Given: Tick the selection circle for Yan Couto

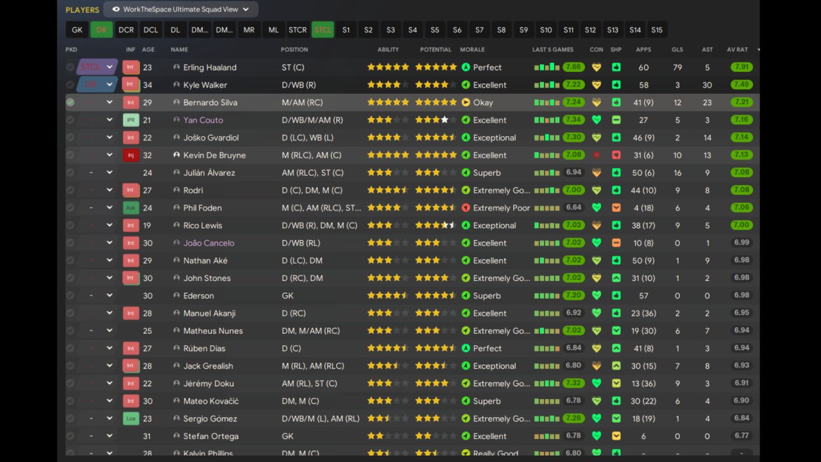Looking at the screenshot, I should 70,120.
